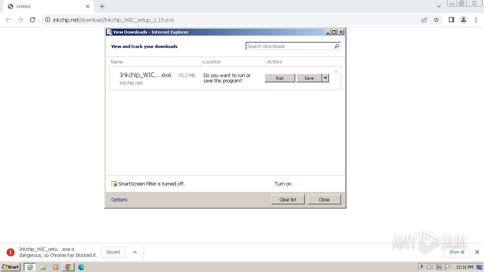Click the View Downloads title bar icon
Viewport: 484px width, 272px height.
[109, 32]
